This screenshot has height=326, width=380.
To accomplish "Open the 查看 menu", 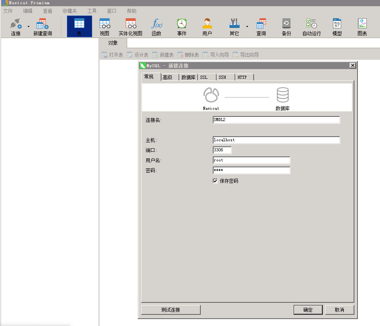I will point(47,11).
